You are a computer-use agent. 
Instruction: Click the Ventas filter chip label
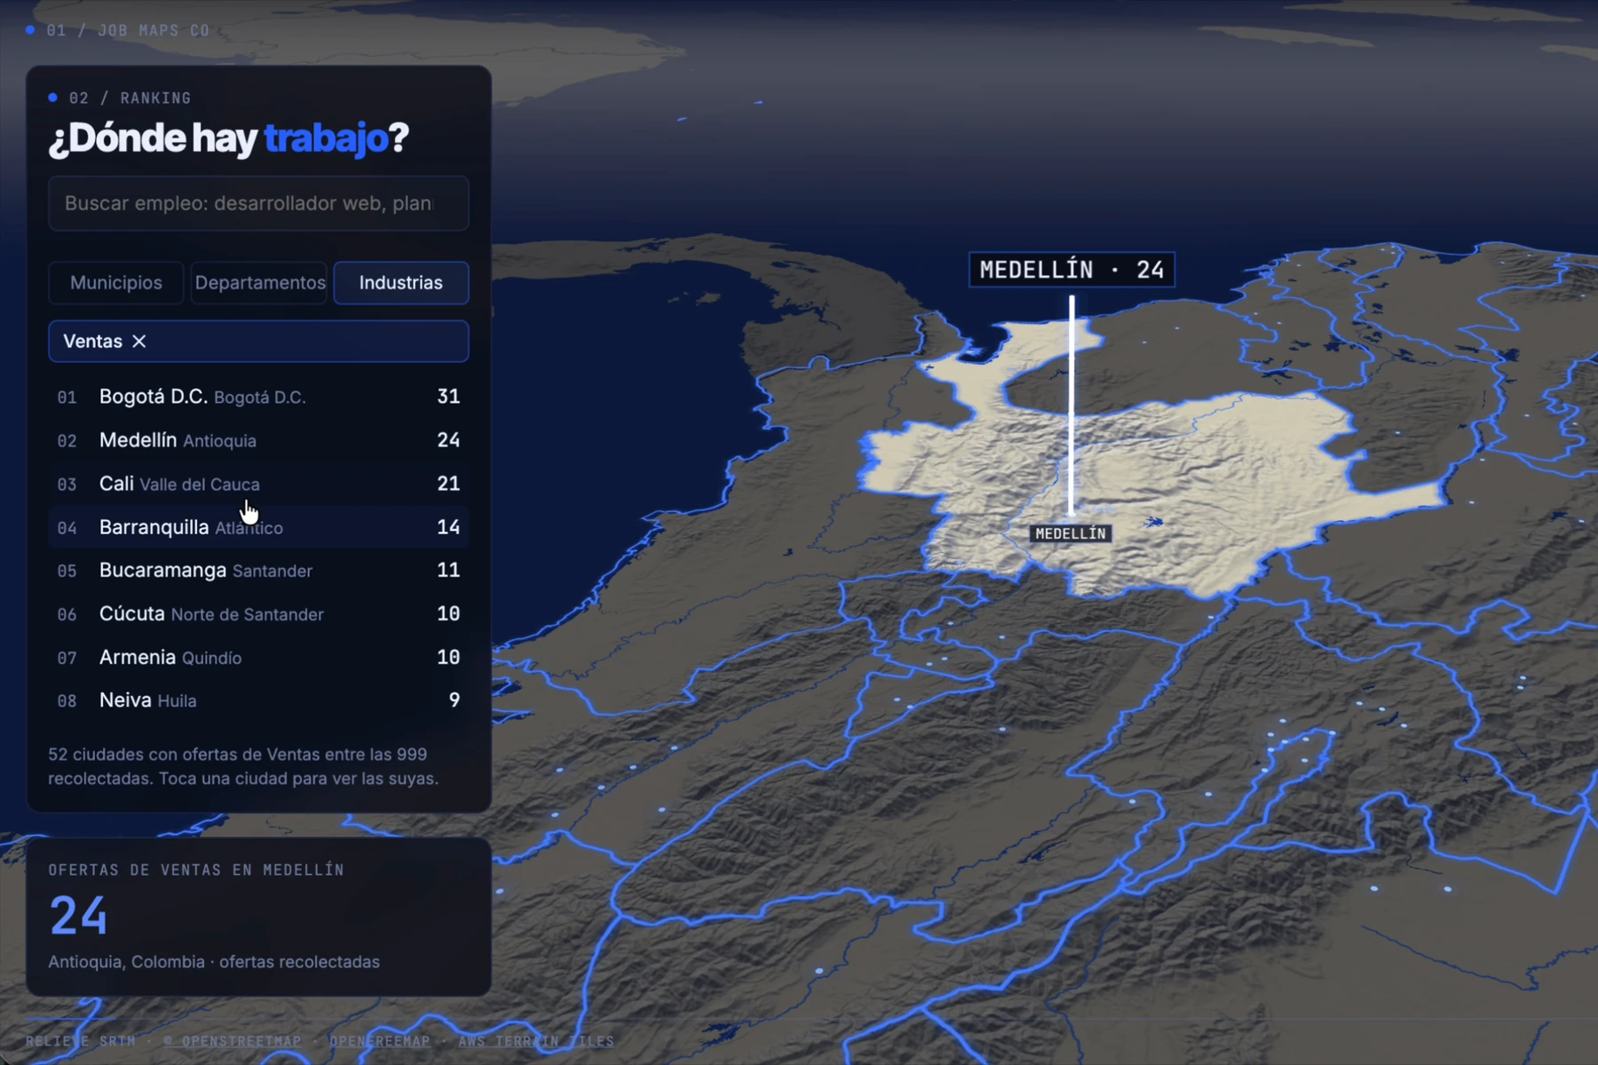pyautogui.click(x=93, y=342)
